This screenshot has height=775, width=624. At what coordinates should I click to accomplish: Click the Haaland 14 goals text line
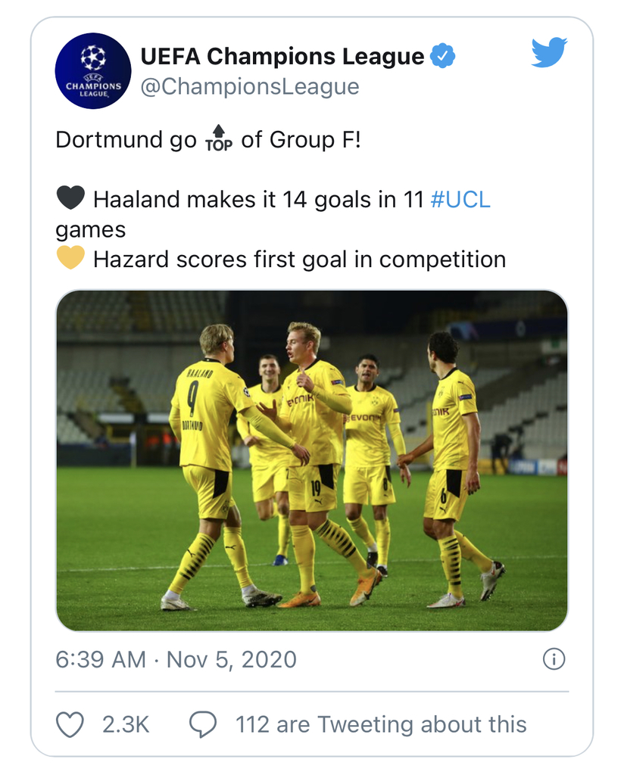coord(273,214)
